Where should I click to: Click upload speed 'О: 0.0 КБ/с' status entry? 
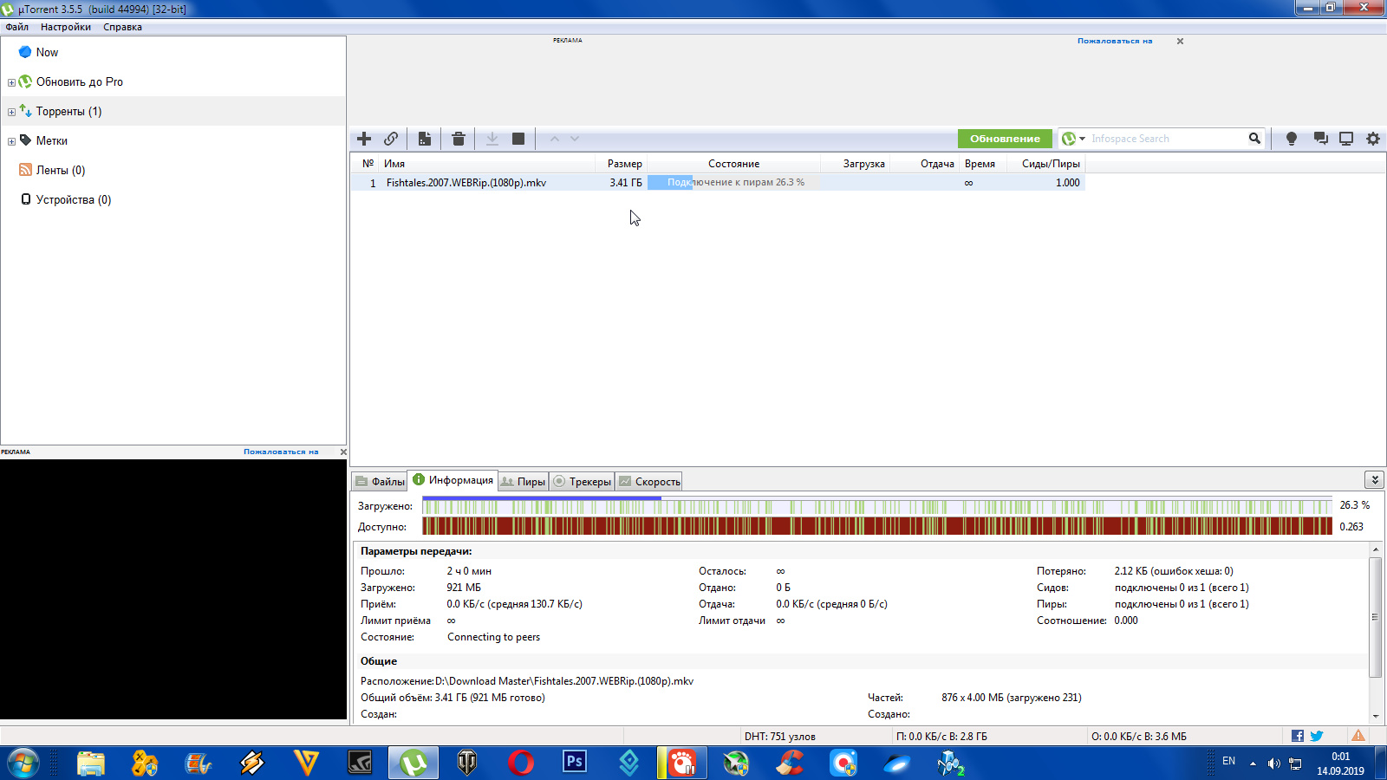pos(1139,737)
